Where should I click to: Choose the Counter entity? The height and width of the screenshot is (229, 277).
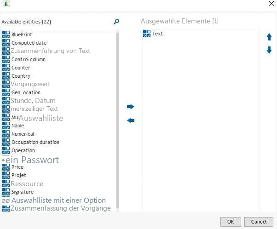pos(21,68)
